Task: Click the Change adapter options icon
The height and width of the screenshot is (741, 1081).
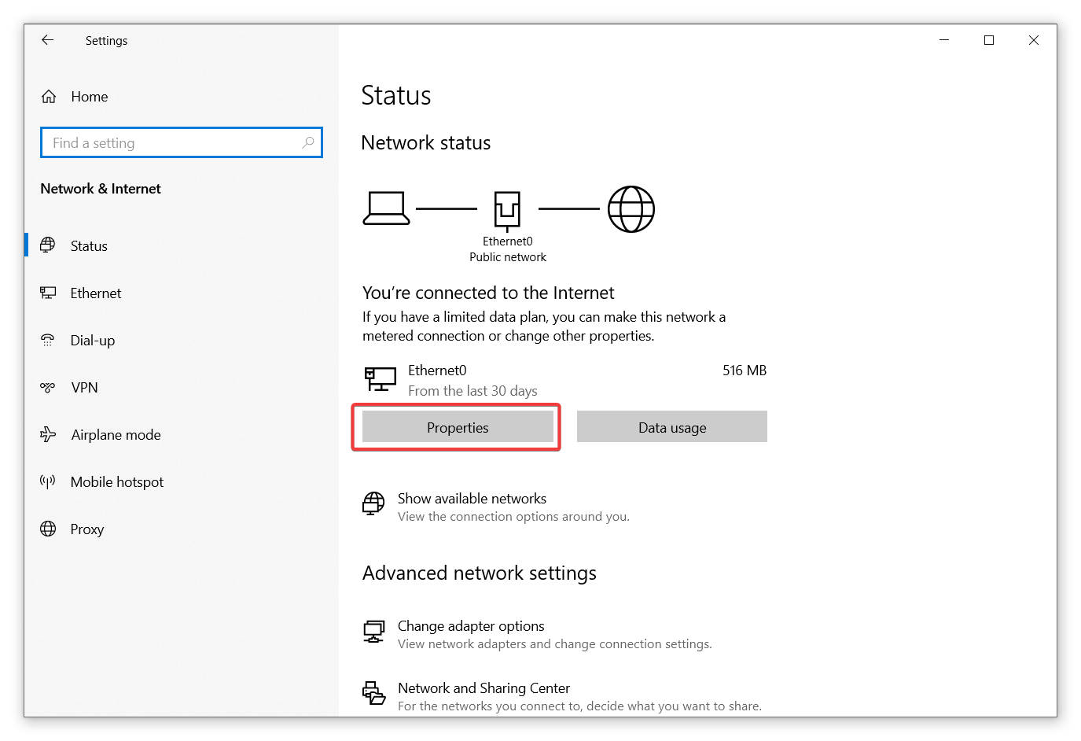Action: (x=373, y=632)
